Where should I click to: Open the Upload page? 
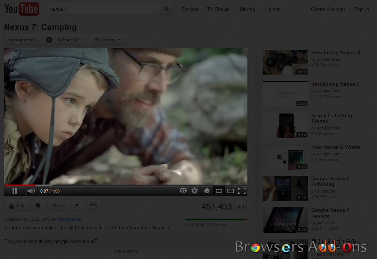(272, 9)
